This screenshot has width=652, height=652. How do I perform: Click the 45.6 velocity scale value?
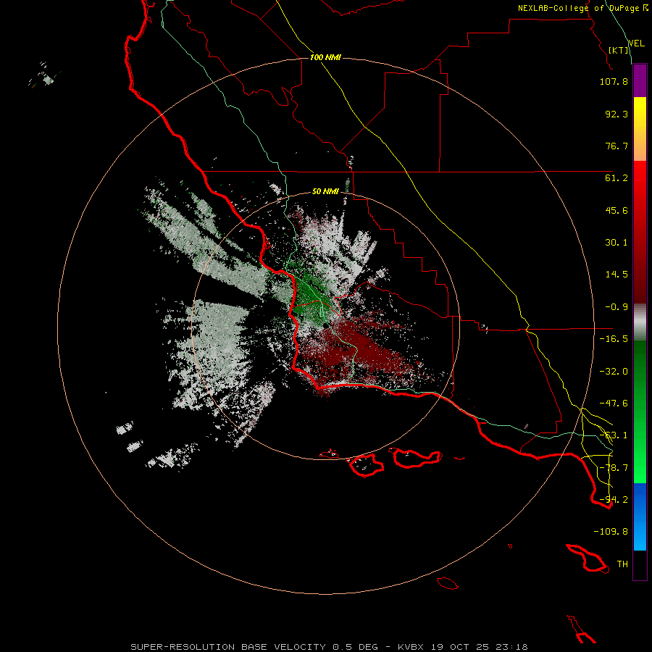(617, 210)
